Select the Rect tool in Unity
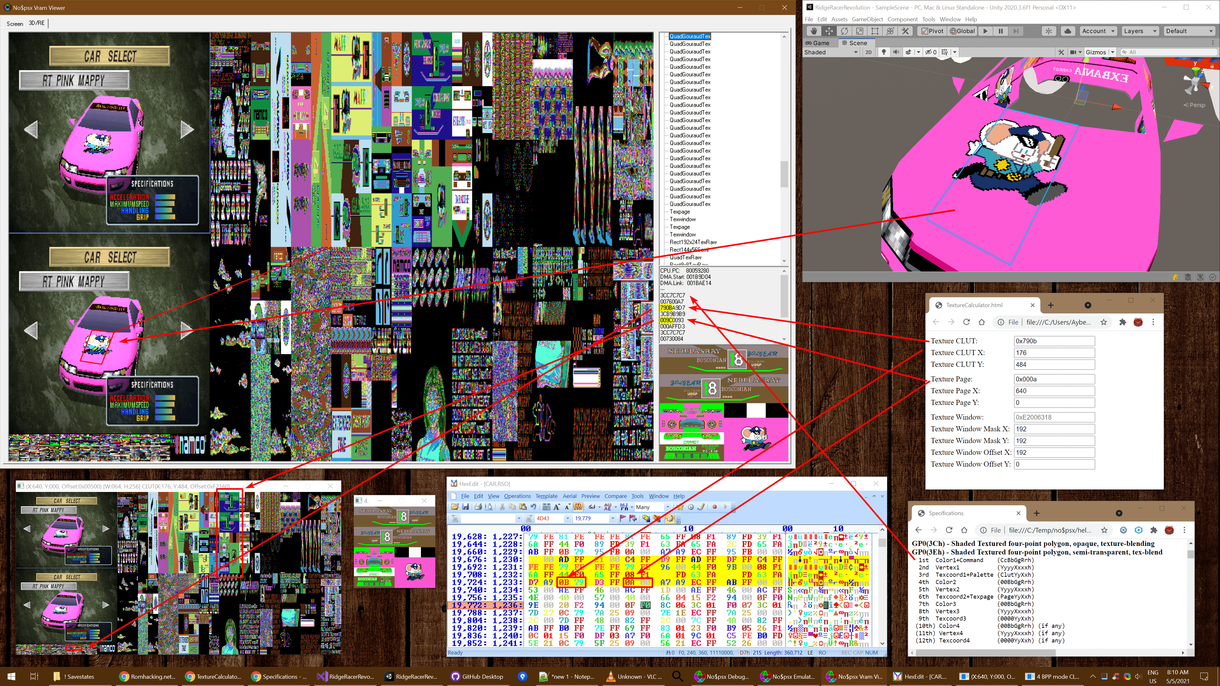Image resolution: width=1220 pixels, height=686 pixels. coord(875,31)
